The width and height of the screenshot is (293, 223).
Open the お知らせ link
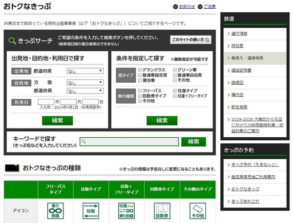pyautogui.click(x=187, y=7)
